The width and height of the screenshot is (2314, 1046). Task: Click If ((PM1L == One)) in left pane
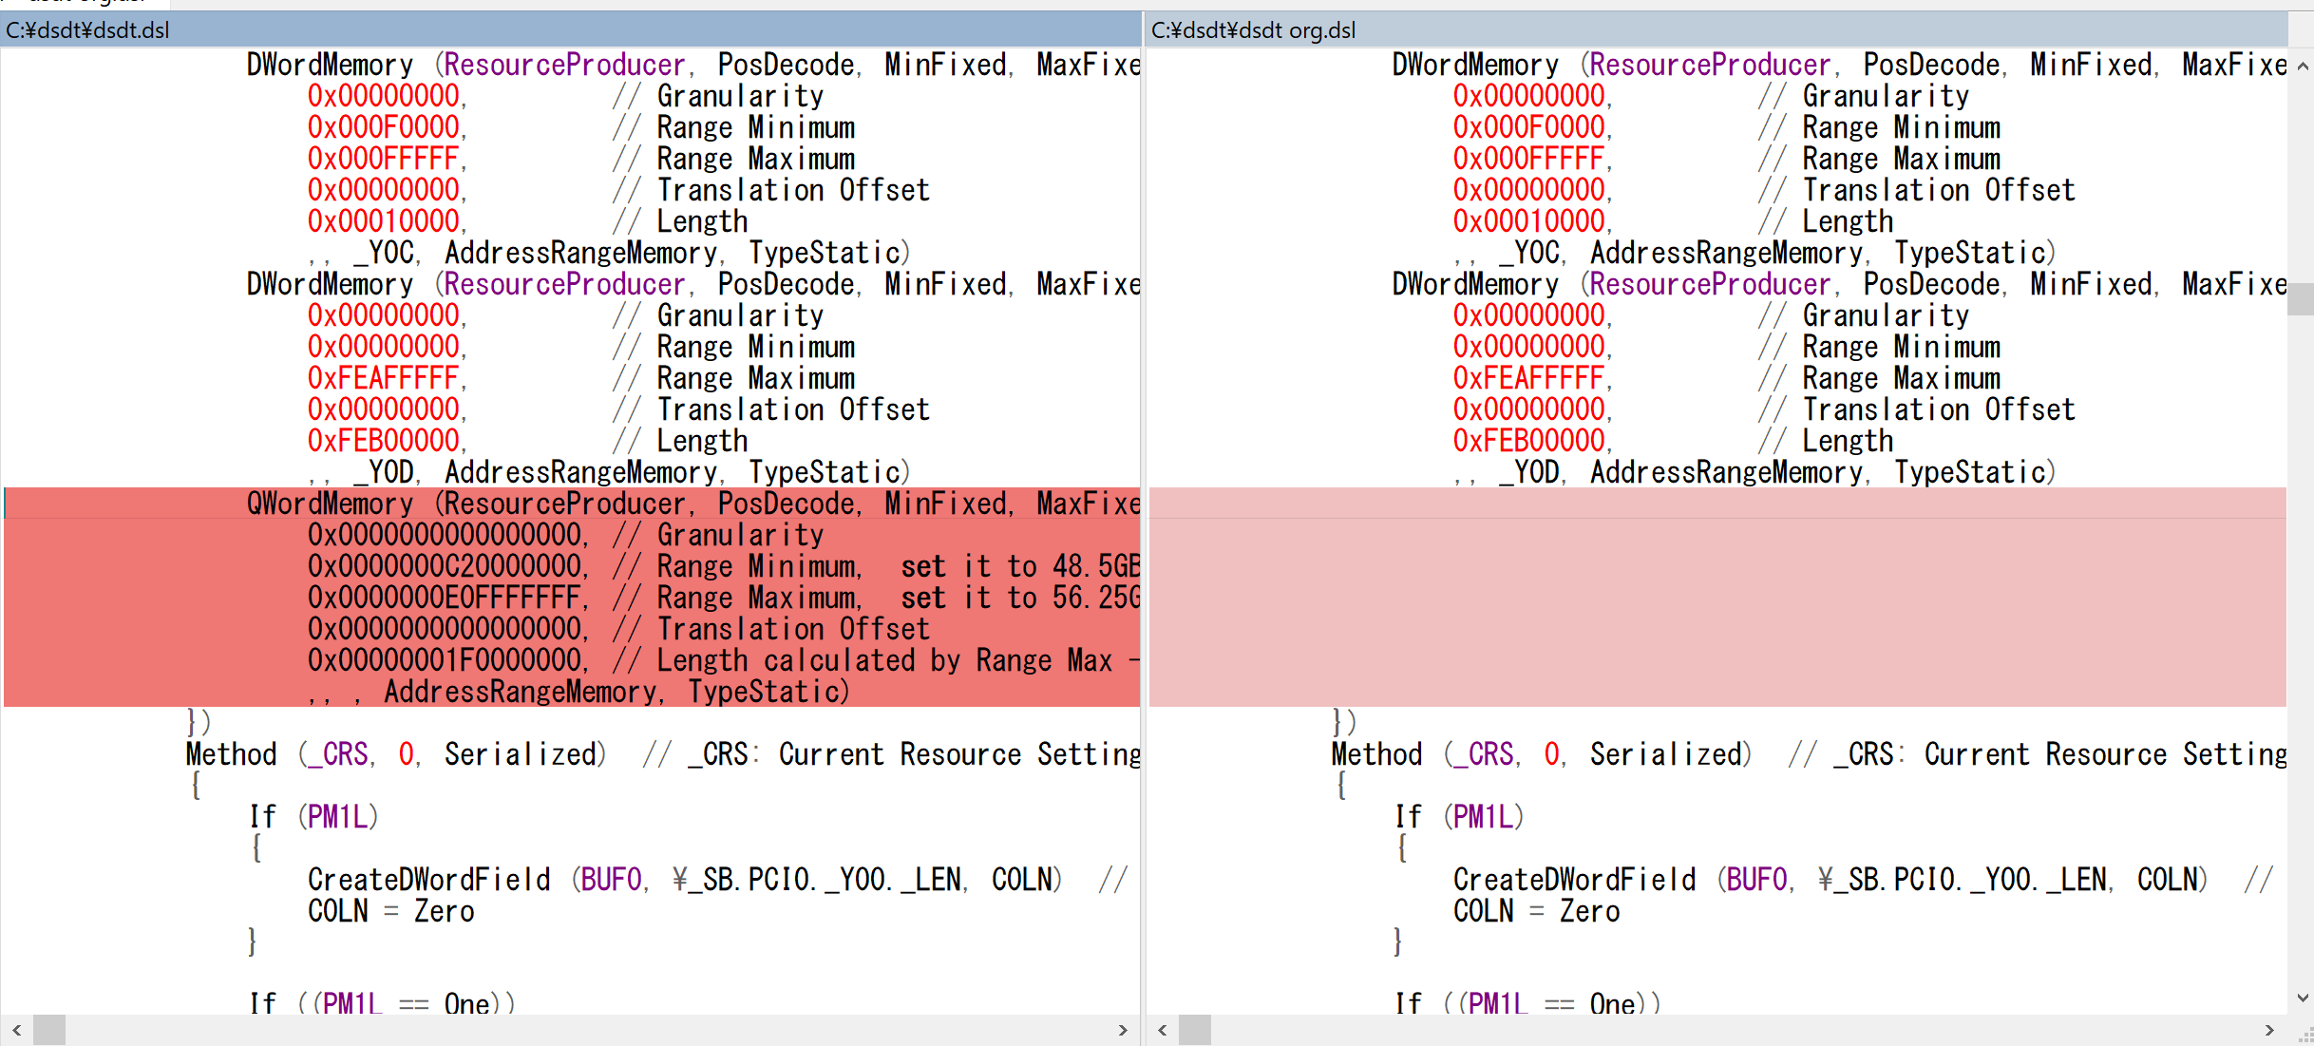[x=383, y=1003]
